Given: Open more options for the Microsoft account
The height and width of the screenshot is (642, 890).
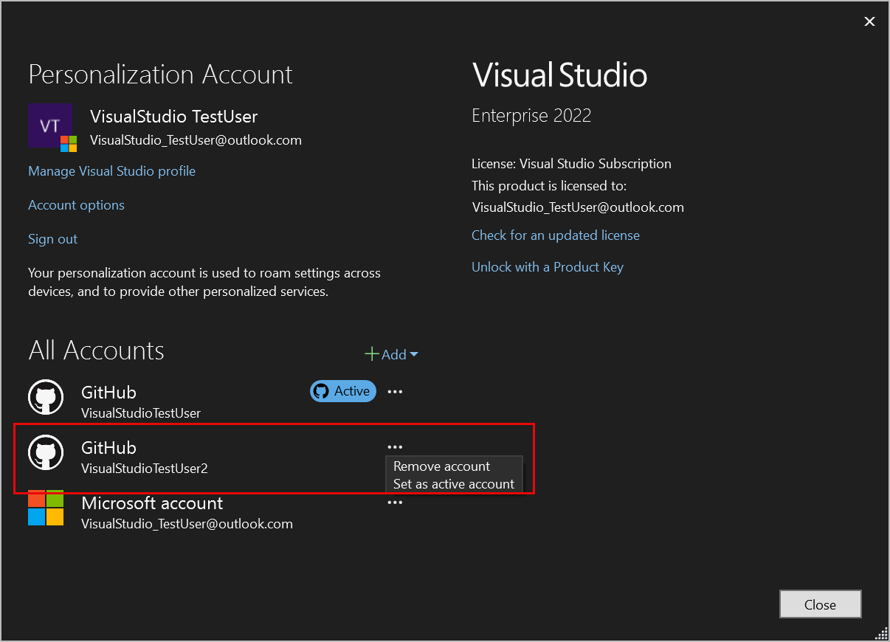Looking at the screenshot, I should (395, 502).
